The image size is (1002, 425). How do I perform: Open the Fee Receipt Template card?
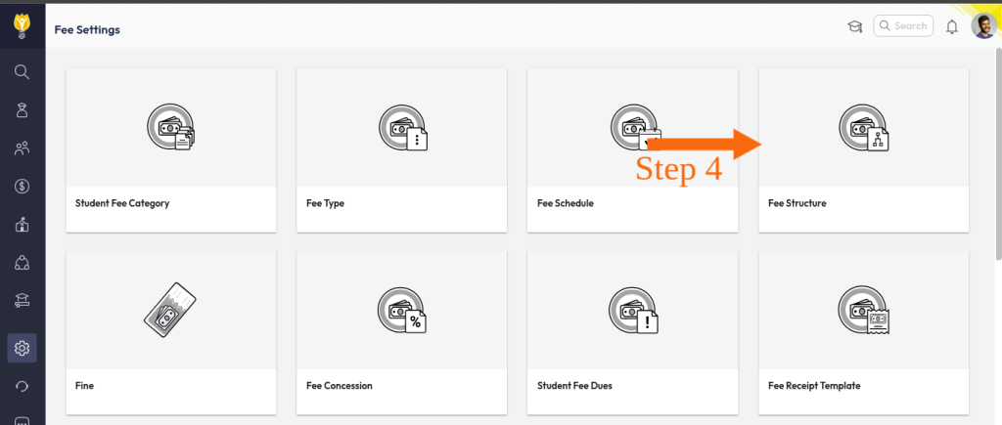[863, 332]
